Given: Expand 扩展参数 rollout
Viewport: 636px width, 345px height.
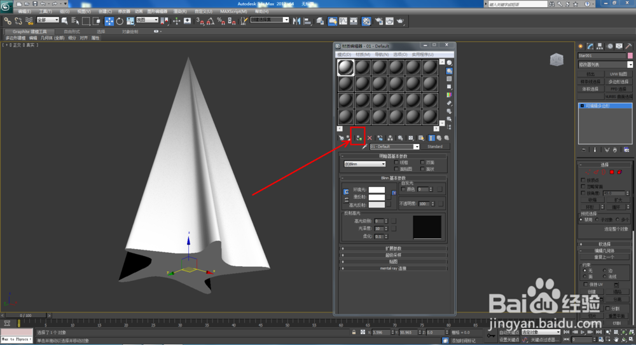Looking at the screenshot, I should [393, 248].
